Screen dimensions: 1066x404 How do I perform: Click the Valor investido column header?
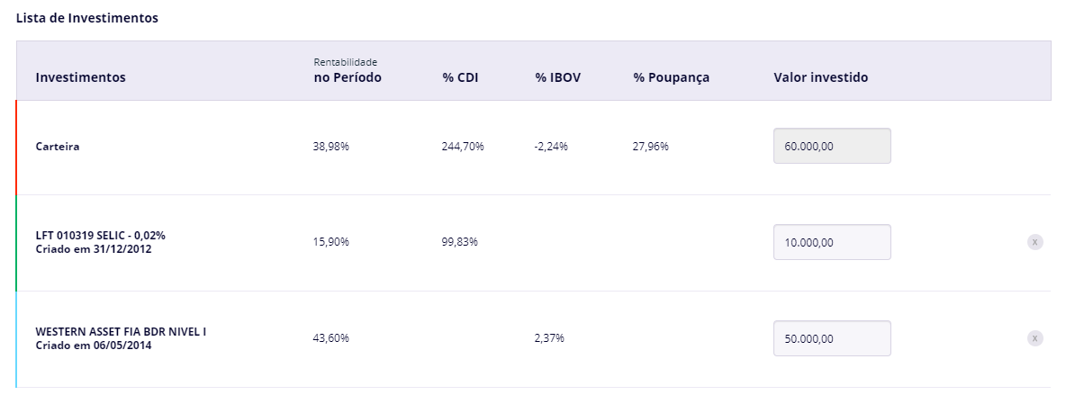[x=820, y=77]
